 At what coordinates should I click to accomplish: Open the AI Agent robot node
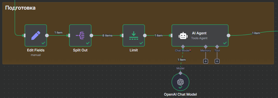[x=200, y=35]
